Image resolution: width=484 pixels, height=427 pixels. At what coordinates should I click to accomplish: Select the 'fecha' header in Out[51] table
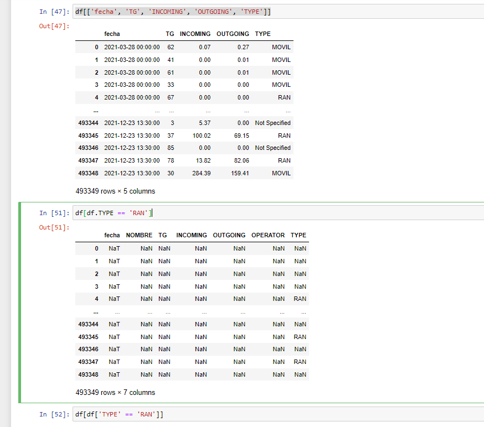[112, 235]
